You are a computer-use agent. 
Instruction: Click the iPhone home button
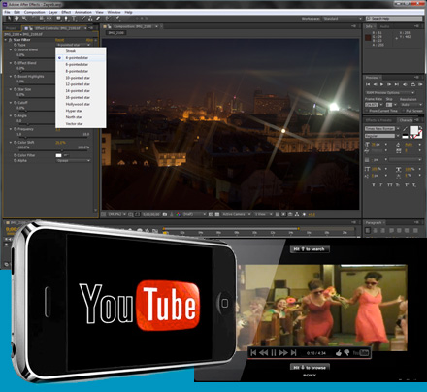pyautogui.click(x=224, y=303)
